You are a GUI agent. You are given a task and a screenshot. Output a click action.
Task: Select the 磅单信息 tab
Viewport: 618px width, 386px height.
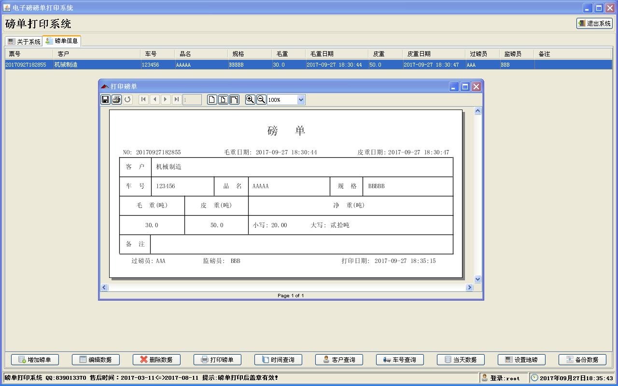62,41
